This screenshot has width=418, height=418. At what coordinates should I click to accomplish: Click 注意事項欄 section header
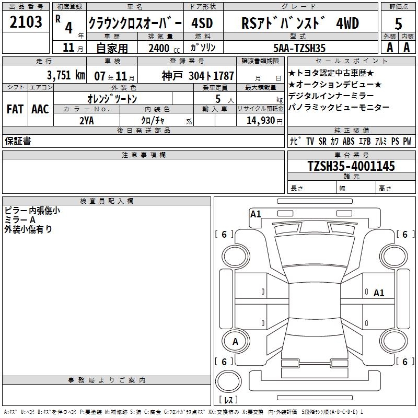(x=144, y=155)
